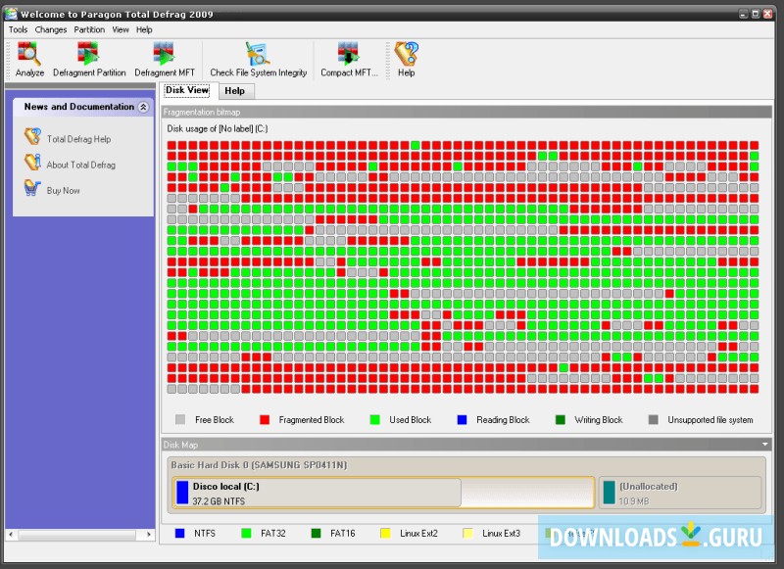Click the Buy Now shopping cart icon

point(32,188)
